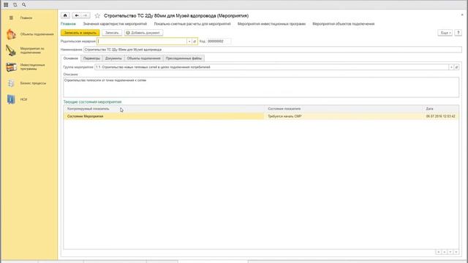The image size is (468, 263).
Task: Click the Записать и закрыть button
Action: click(80, 33)
